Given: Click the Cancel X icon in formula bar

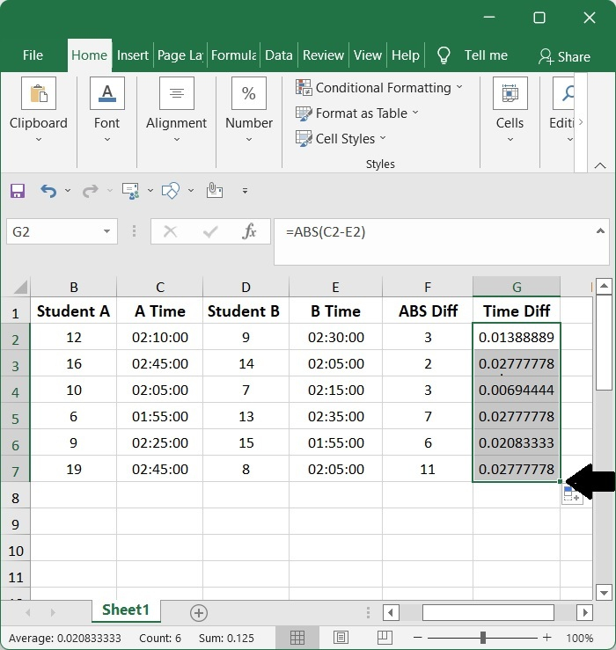Looking at the screenshot, I should click(170, 231).
